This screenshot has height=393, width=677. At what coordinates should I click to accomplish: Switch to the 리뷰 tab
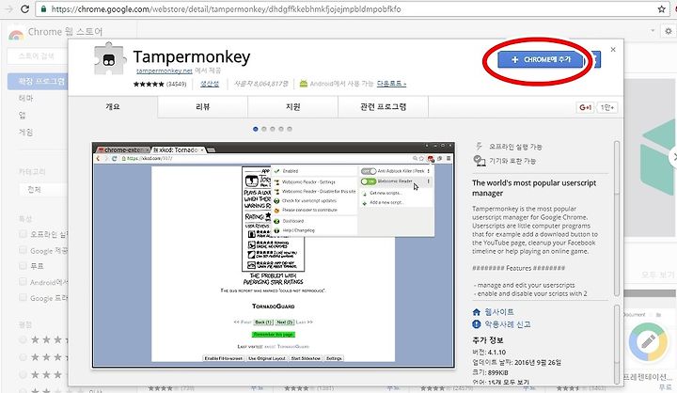point(203,106)
